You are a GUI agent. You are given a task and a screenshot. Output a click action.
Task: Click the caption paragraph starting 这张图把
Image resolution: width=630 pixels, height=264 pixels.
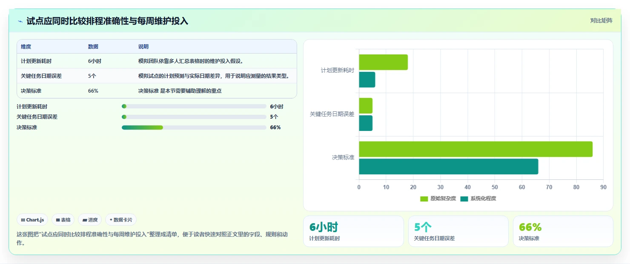tap(152, 239)
